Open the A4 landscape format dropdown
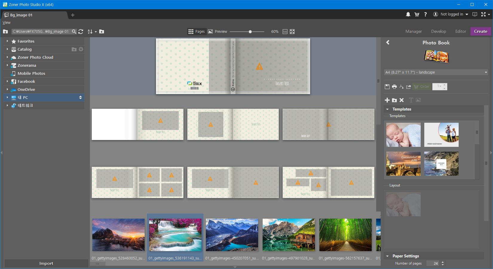 click(436, 72)
